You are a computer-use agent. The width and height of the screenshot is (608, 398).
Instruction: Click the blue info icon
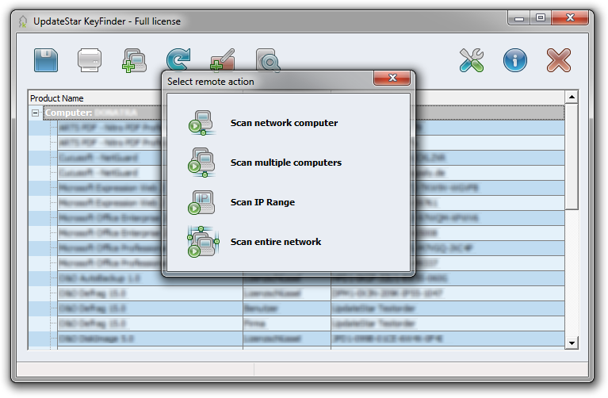(515, 60)
